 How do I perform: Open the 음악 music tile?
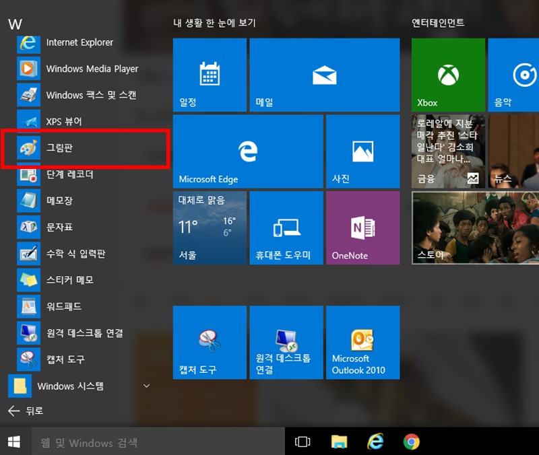pyautogui.click(x=513, y=75)
